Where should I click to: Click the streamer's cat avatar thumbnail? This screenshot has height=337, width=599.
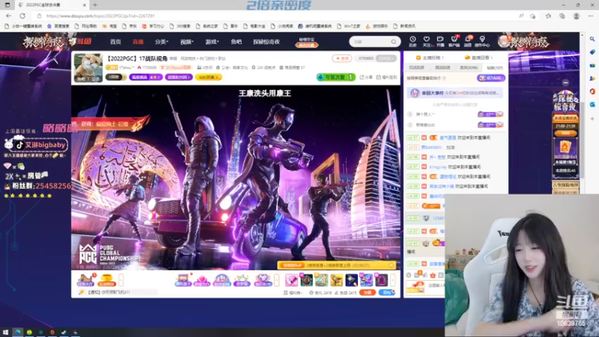click(x=88, y=68)
